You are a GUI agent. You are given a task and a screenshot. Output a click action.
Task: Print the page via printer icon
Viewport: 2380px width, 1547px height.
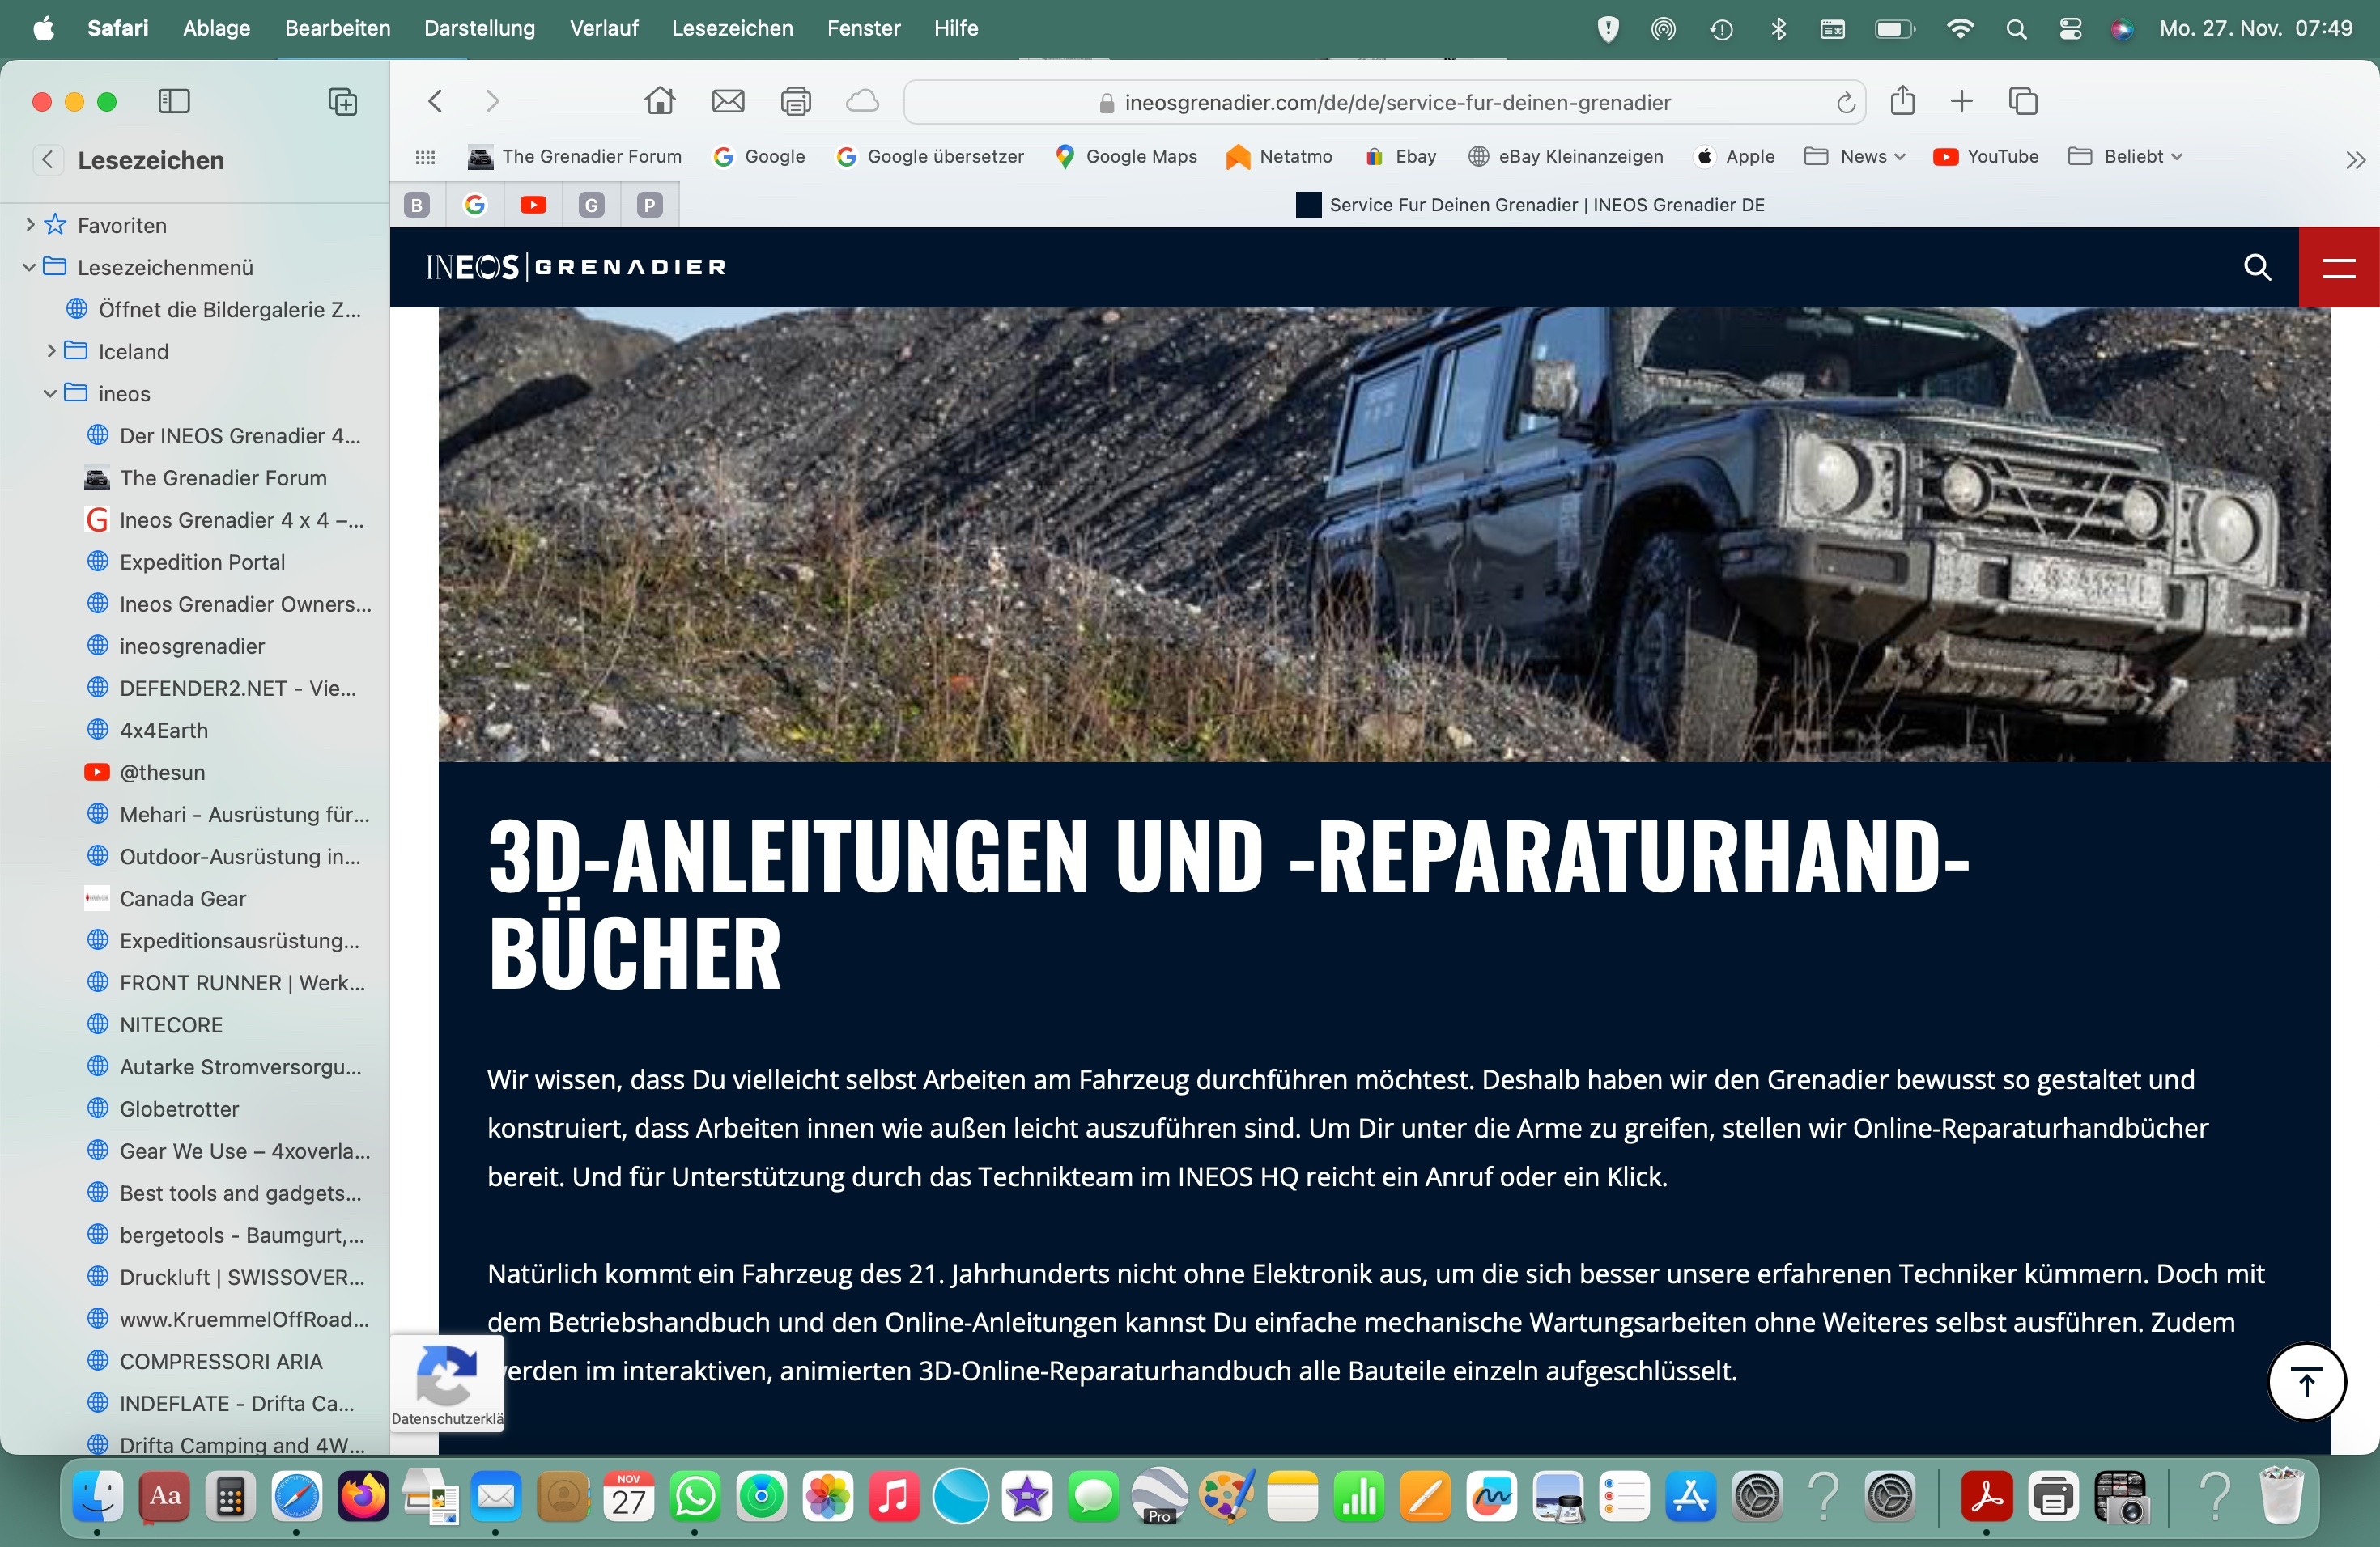[x=796, y=101]
